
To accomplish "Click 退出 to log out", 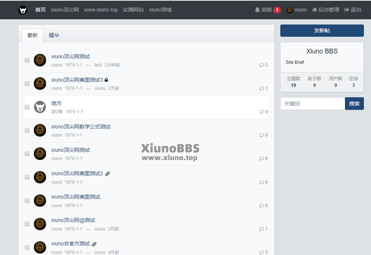I will (352, 10).
